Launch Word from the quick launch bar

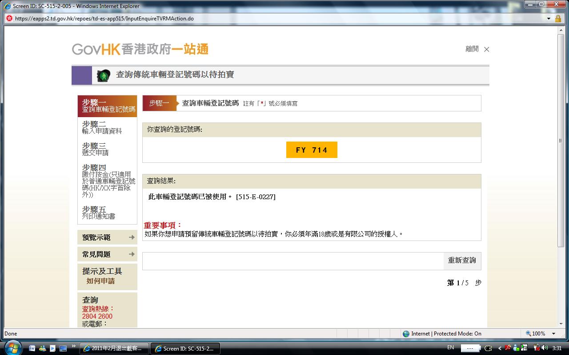32,348
